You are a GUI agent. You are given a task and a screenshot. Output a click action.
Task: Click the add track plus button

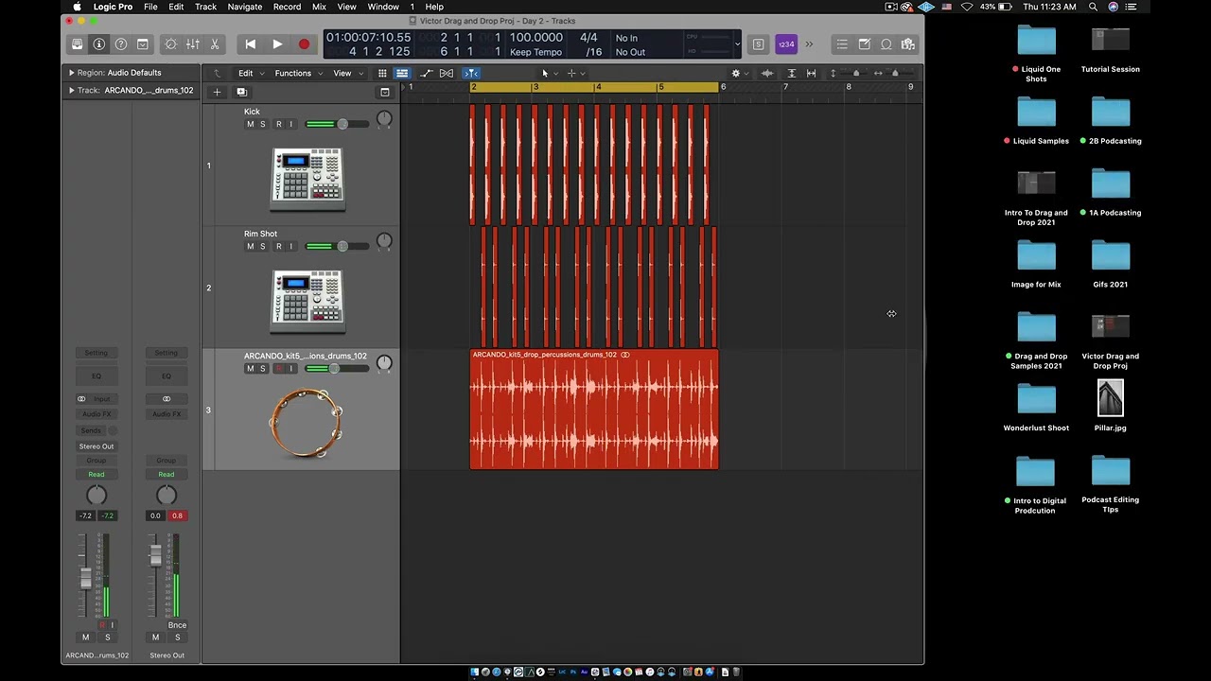(x=217, y=92)
